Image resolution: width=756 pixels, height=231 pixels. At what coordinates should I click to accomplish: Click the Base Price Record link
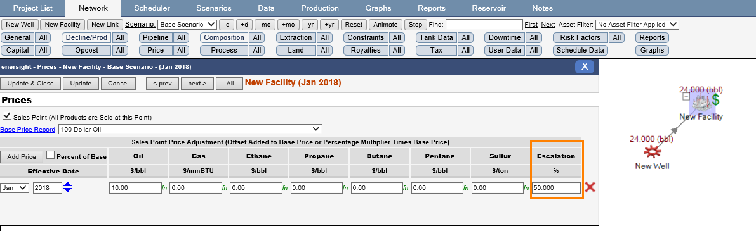(28, 129)
